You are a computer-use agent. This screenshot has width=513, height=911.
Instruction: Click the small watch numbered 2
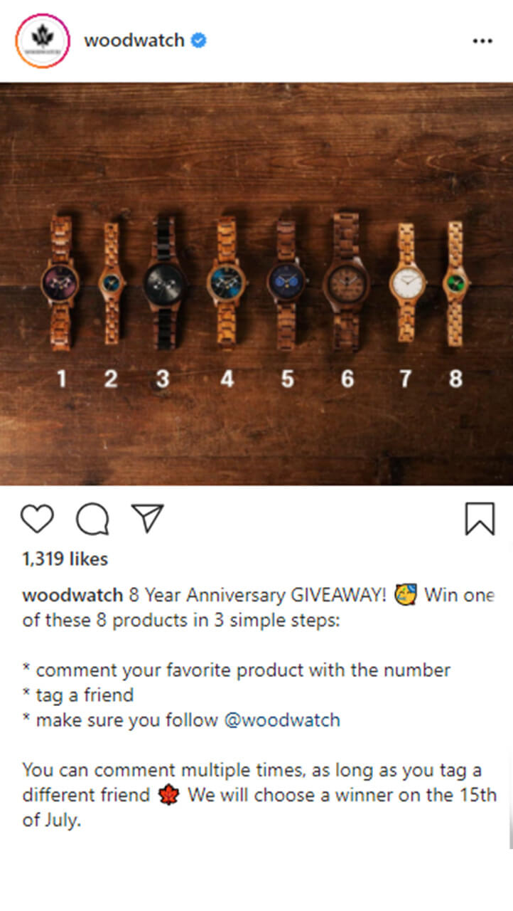point(112,283)
